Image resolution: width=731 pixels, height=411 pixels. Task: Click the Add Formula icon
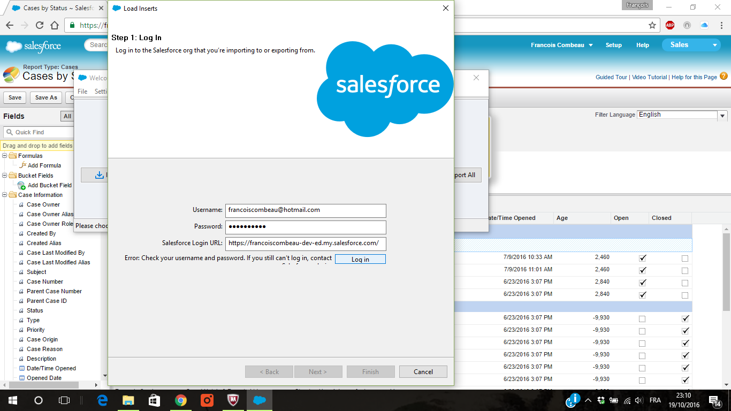[x=23, y=165]
